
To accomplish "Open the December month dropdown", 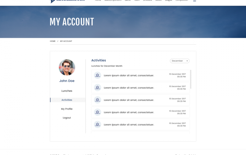I will [x=180, y=61].
